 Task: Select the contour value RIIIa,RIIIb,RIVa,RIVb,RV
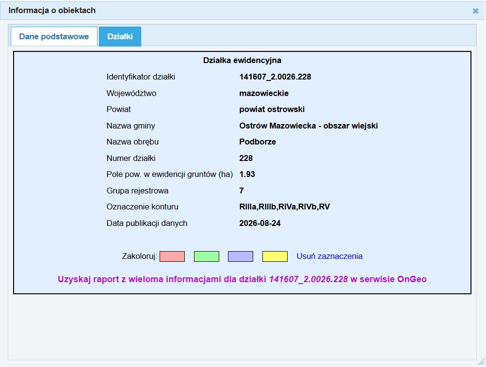[x=285, y=207]
